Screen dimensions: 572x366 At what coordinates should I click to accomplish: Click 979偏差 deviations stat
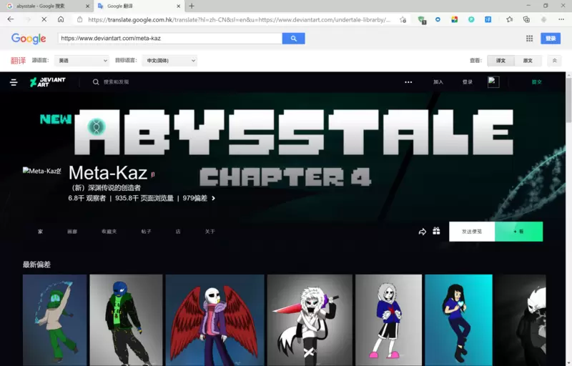tap(194, 198)
